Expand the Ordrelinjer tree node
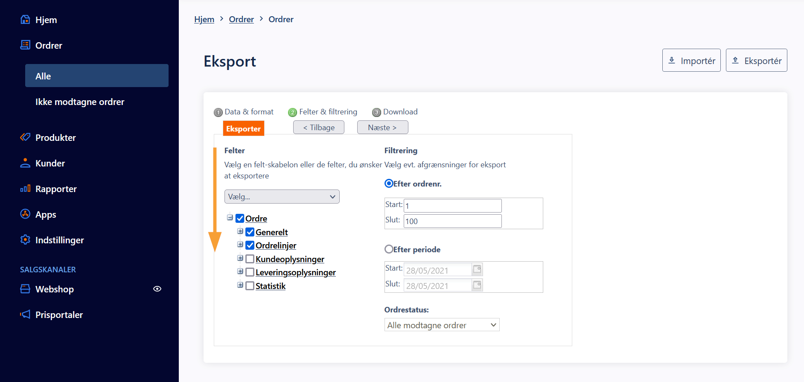 click(240, 245)
